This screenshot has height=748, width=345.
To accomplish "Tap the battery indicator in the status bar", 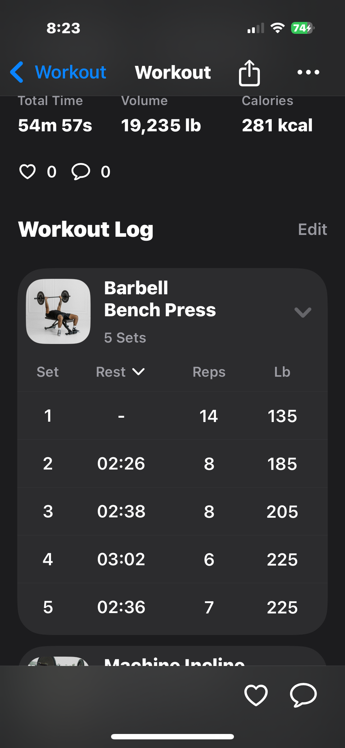I will pyautogui.click(x=303, y=28).
